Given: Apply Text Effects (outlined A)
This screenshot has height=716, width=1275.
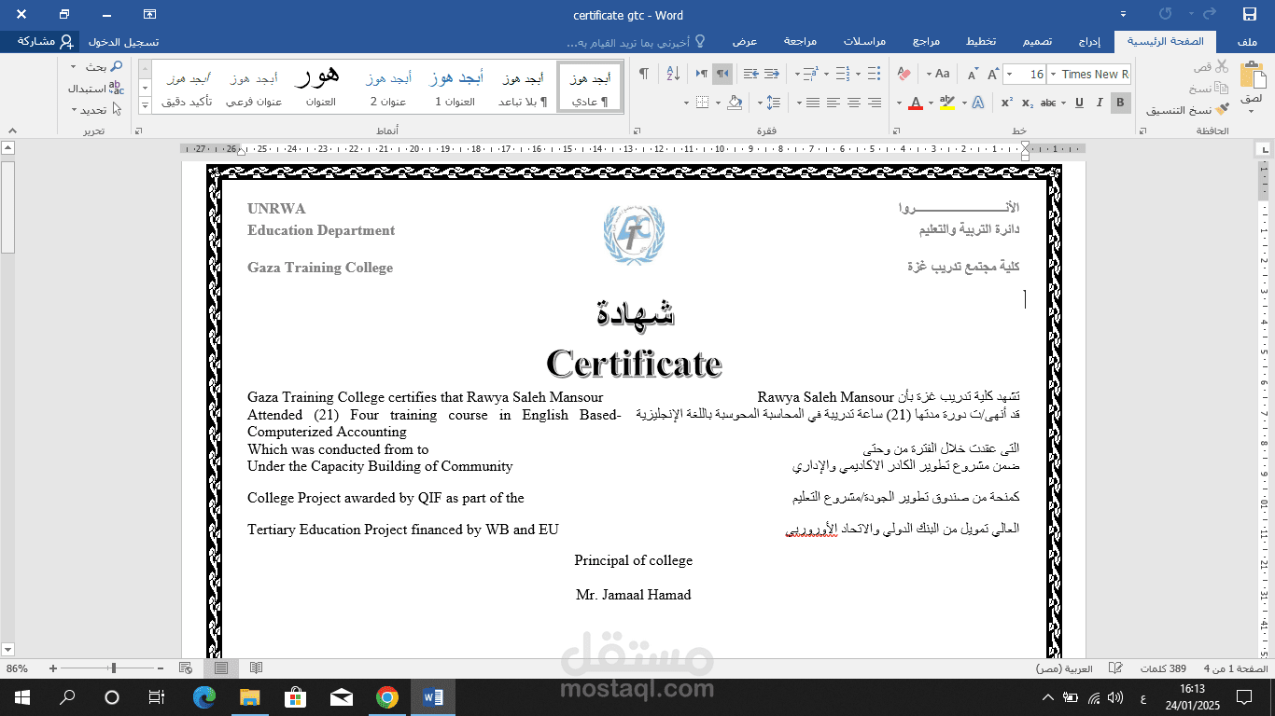Looking at the screenshot, I should pos(978,103).
